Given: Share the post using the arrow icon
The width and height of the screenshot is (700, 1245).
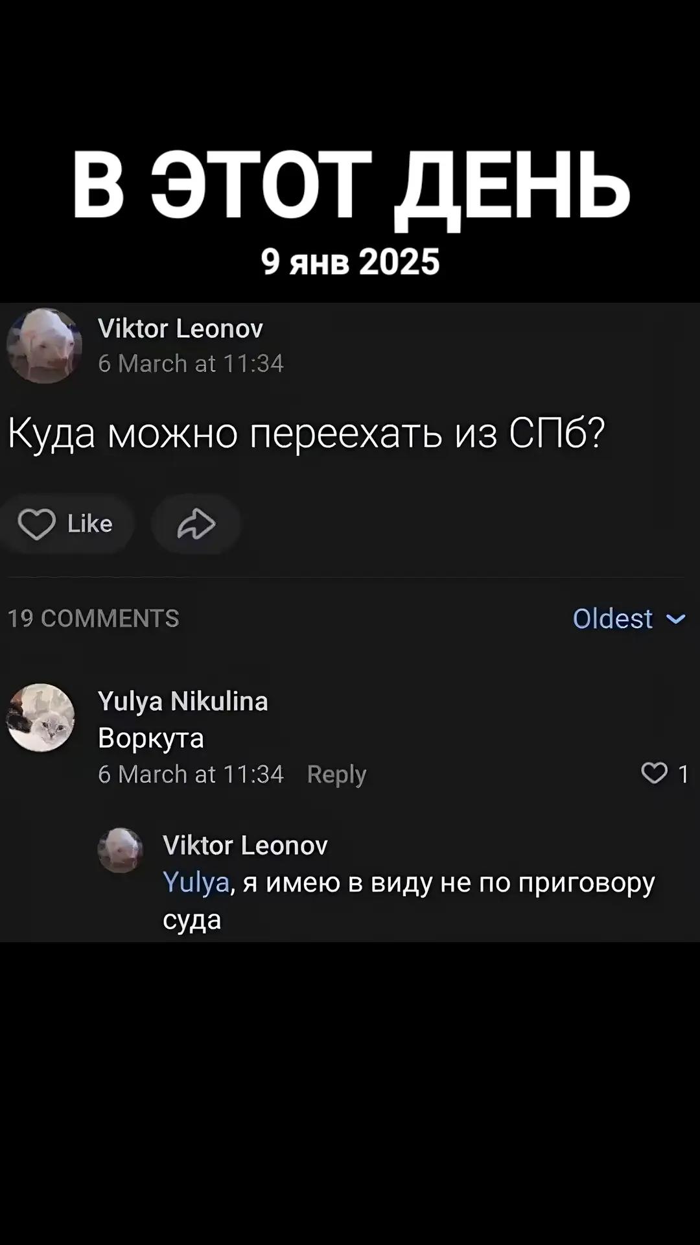Looking at the screenshot, I should click(x=196, y=524).
